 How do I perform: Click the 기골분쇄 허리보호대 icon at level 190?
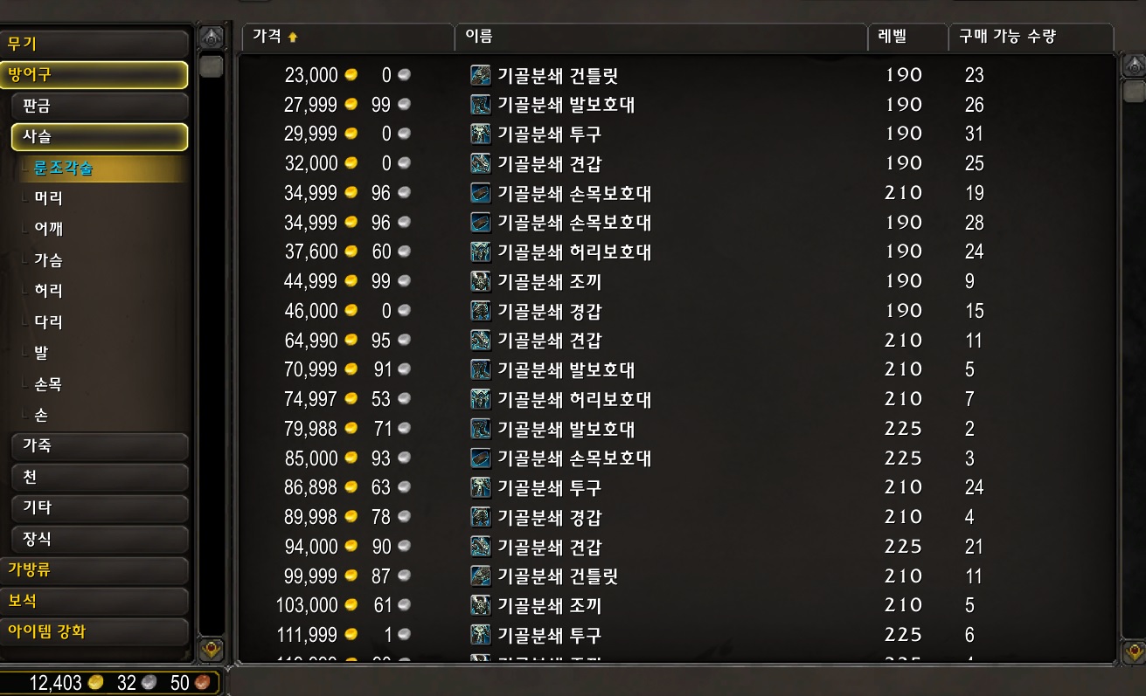coord(480,252)
